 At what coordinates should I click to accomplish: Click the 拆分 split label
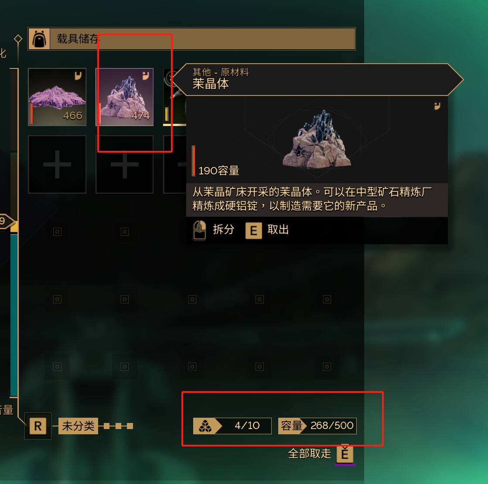click(x=223, y=230)
